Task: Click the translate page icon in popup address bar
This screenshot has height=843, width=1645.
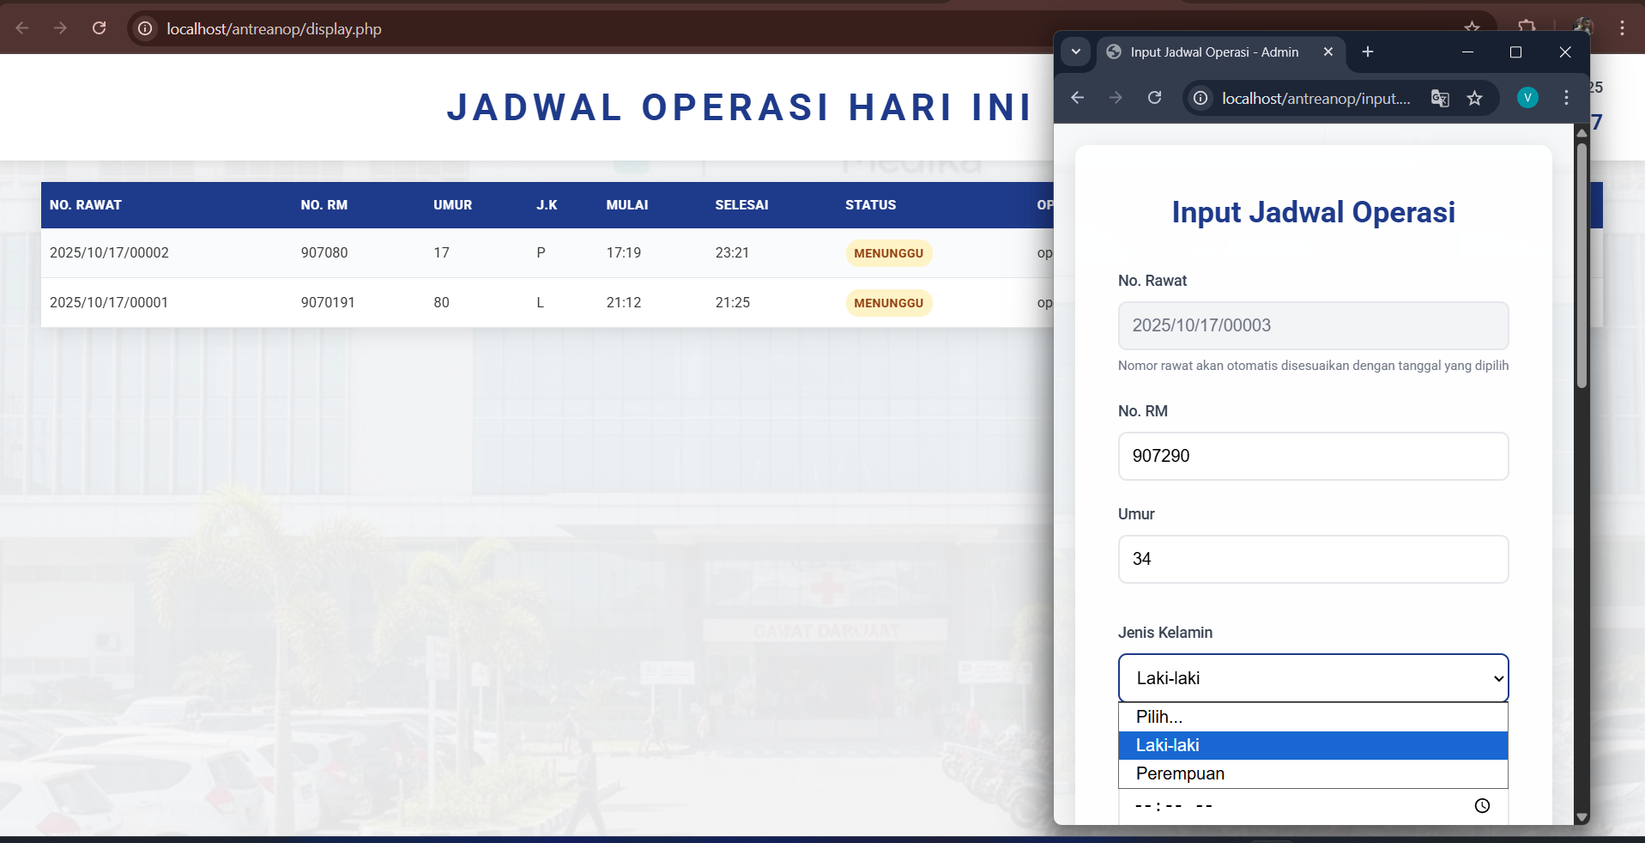Action: tap(1440, 99)
